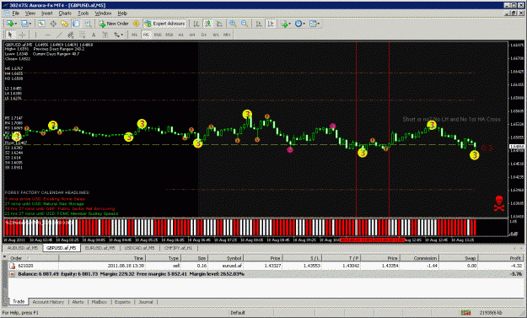Open the Help menu
Image resolution: width=527 pixels, height=318 pixels.
pyautogui.click(x=122, y=13)
